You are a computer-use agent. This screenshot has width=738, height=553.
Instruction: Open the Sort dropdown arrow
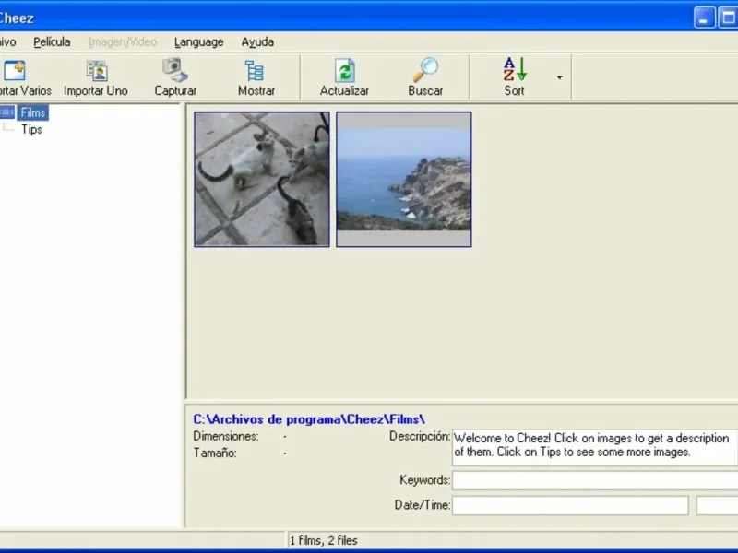point(560,77)
